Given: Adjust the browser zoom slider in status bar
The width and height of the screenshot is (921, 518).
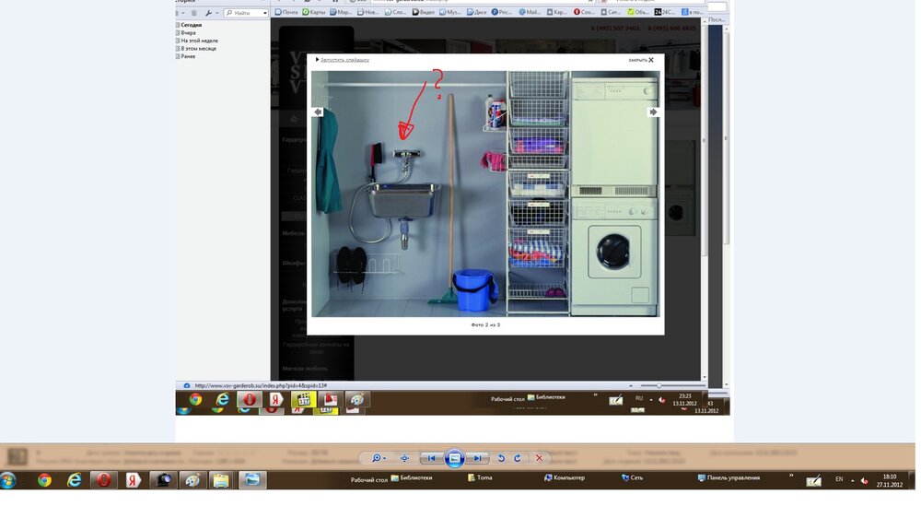Looking at the screenshot, I should [x=659, y=385].
